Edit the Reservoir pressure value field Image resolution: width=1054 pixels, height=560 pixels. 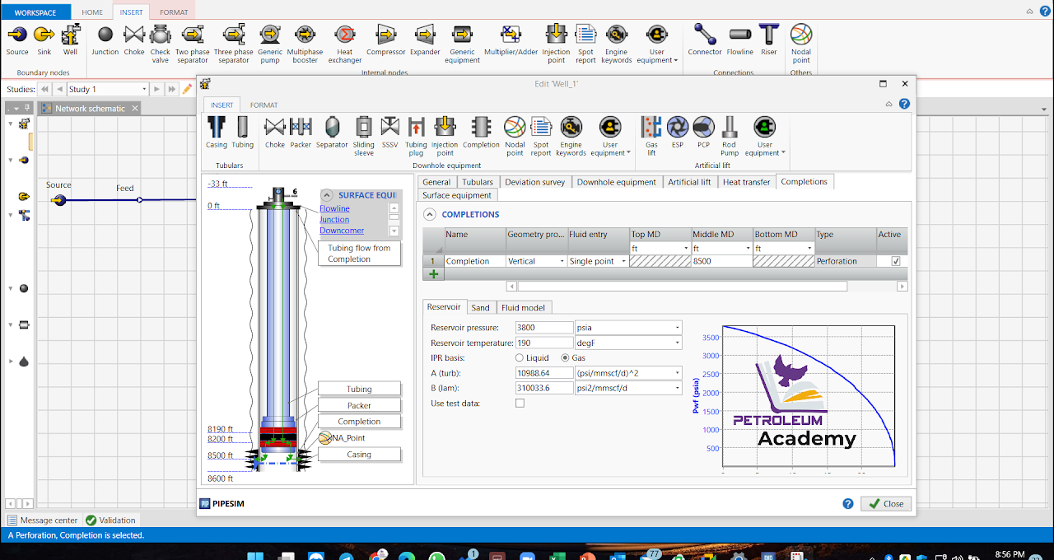[543, 328]
